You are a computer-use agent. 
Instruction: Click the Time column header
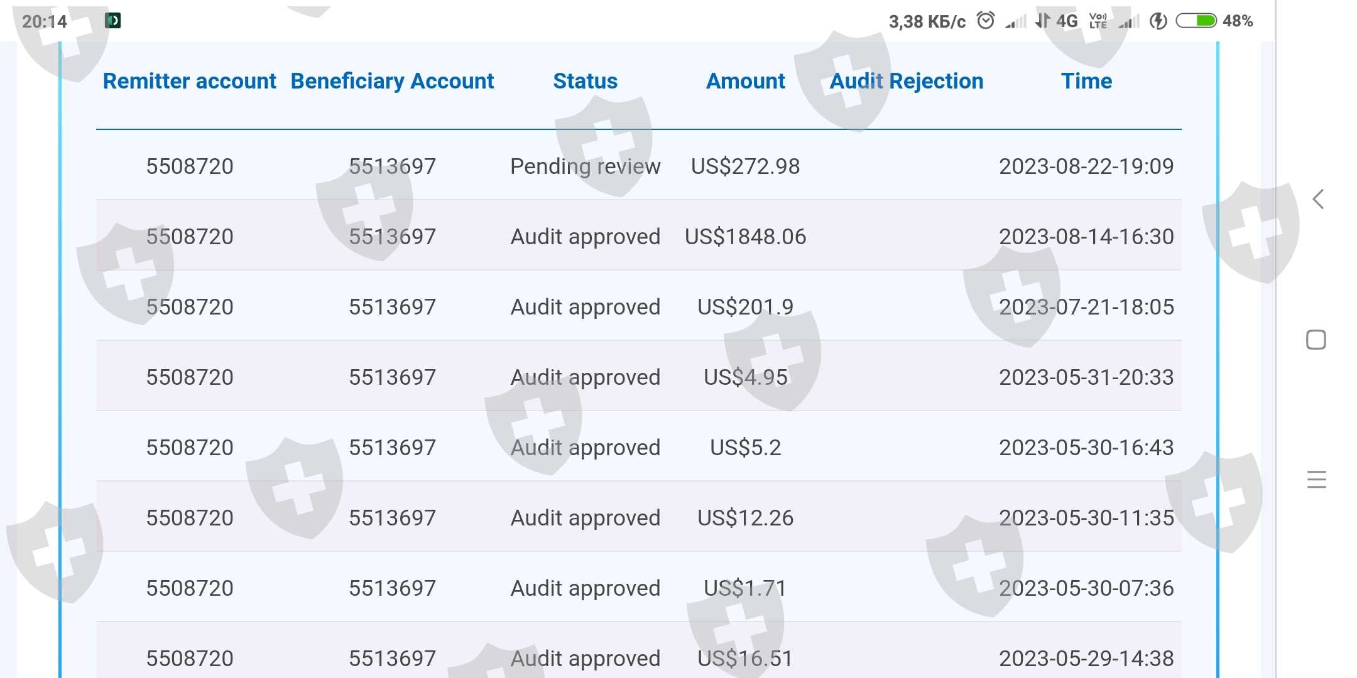click(1086, 82)
